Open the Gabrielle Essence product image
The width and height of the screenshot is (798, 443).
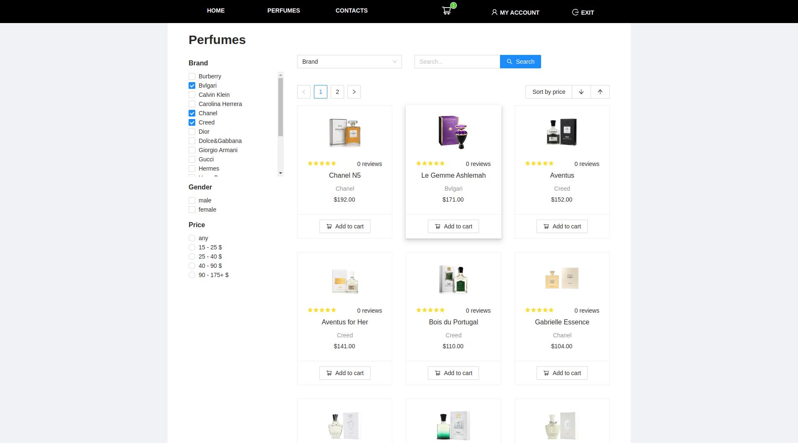[x=562, y=278]
